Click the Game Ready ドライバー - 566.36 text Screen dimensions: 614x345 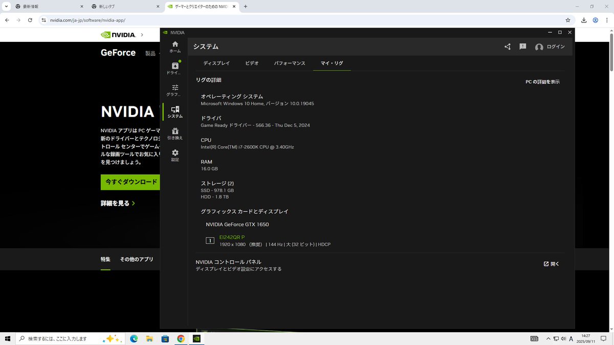[x=255, y=125]
